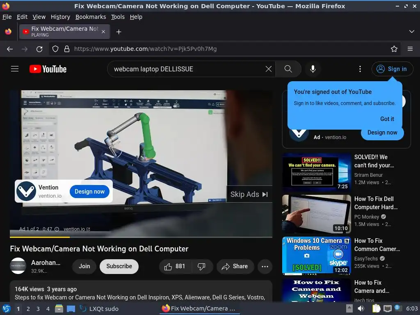Go back in Firefox navigation
This screenshot has width=420, height=315.
pyautogui.click(x=10, y=49)
